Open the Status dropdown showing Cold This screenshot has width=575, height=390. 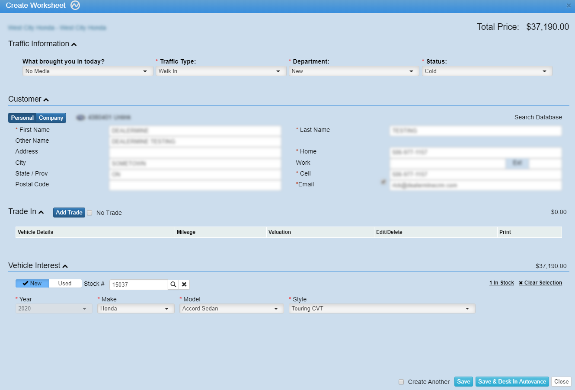[x=487, y=71]
